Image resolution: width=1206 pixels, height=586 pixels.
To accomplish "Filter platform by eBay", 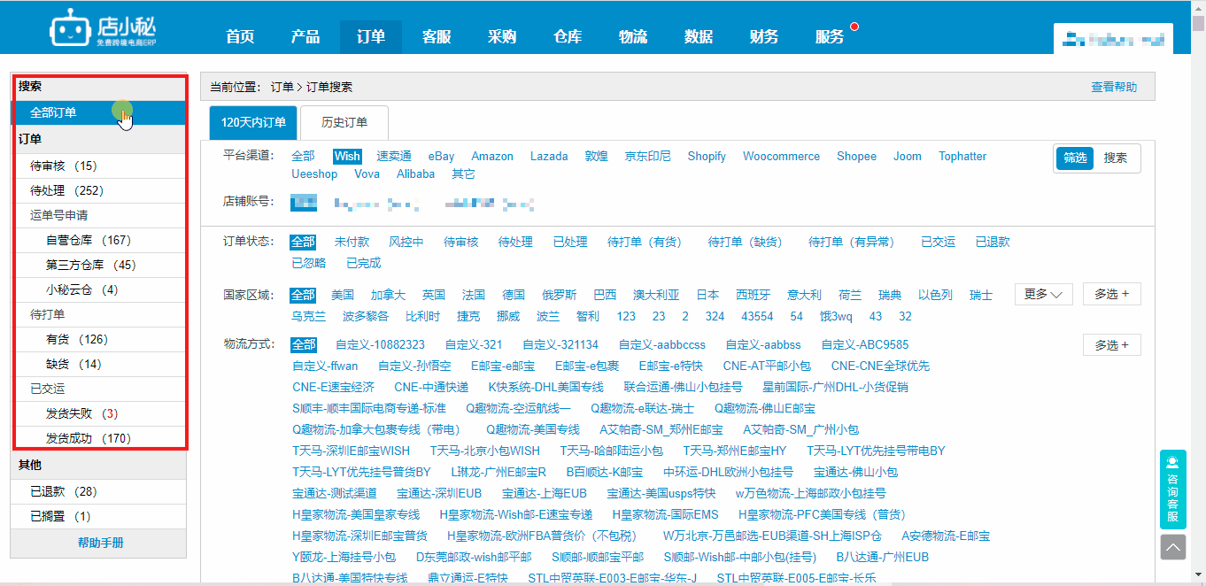I will click(441, 156).
